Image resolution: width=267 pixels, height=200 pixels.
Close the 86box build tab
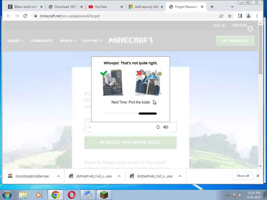click(x=41, y=7)
